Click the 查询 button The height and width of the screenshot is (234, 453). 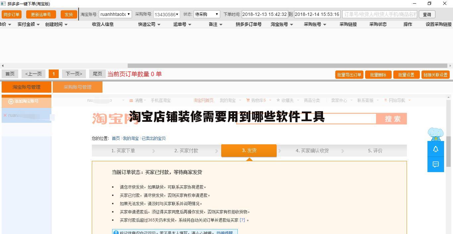click(x=427, y=14)
